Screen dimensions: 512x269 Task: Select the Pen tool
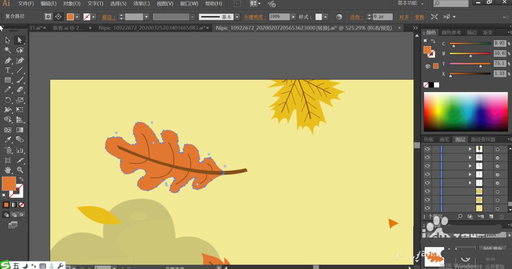tap(7, 60)
